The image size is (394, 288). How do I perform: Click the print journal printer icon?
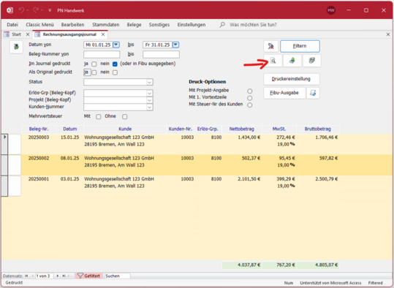pyautogui.click(x=292, y=61)
